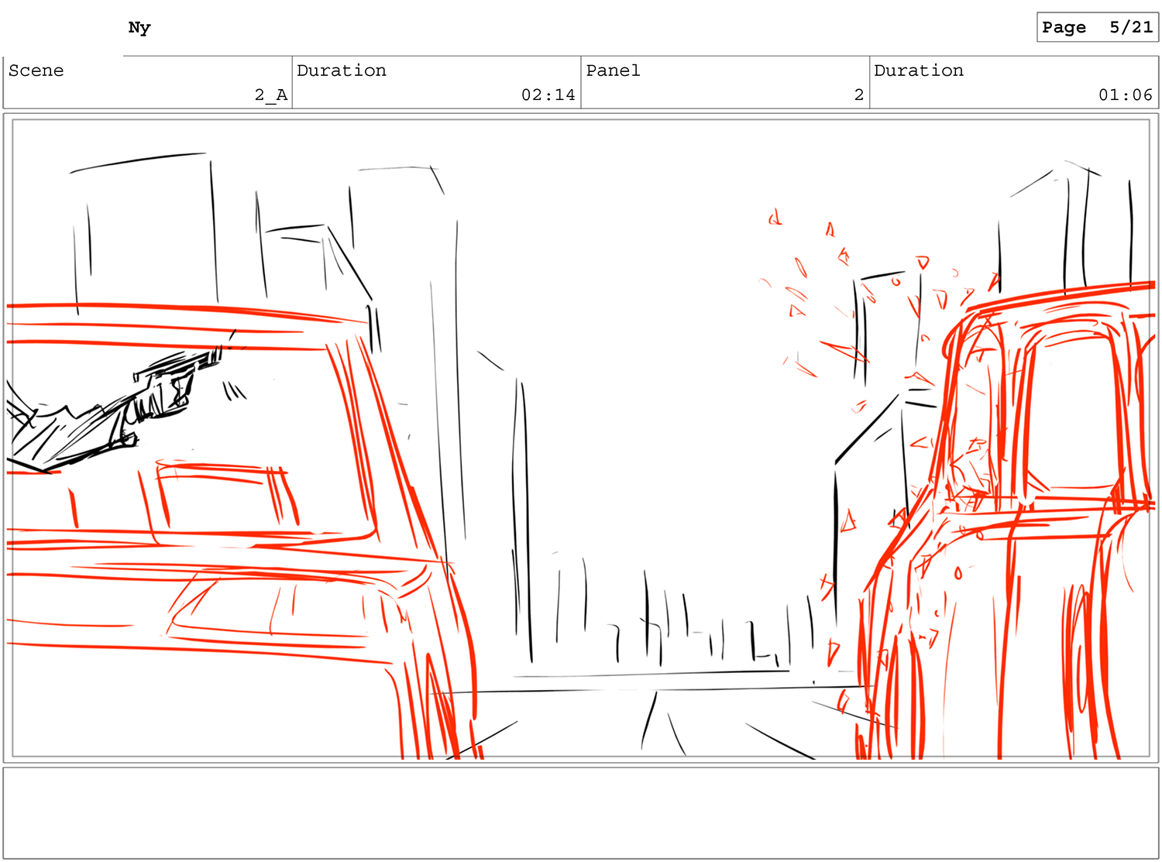The image size is (1162, 862).
Task: Click the scene duration value 02:14
Action: tap(548, 95)
